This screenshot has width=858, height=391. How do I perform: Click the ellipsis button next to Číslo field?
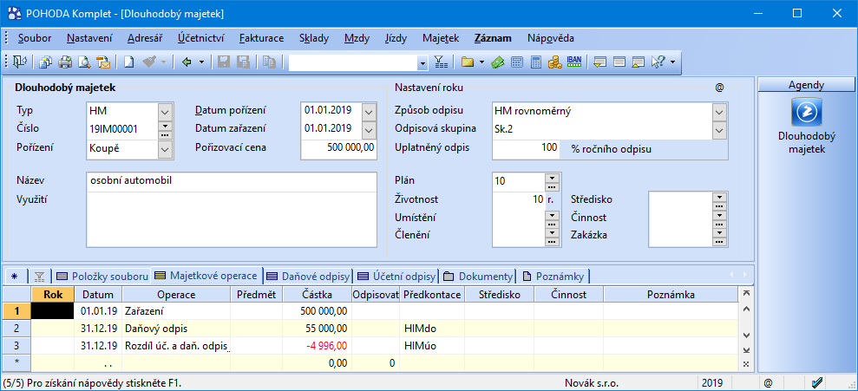pyautogui.click(x=166, y=129)
